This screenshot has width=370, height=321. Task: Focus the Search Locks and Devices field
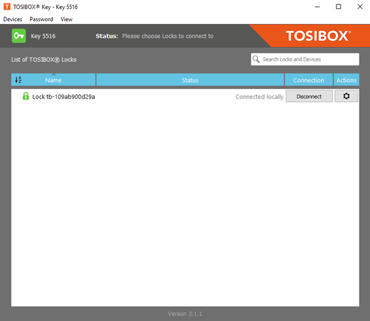tap(305, 59)
